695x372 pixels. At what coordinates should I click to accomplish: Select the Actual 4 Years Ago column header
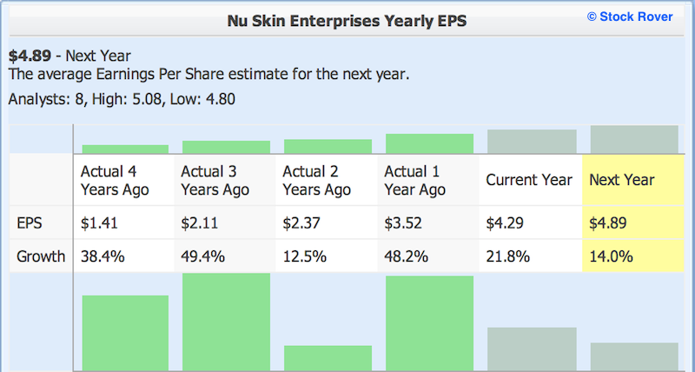[123, 180]
